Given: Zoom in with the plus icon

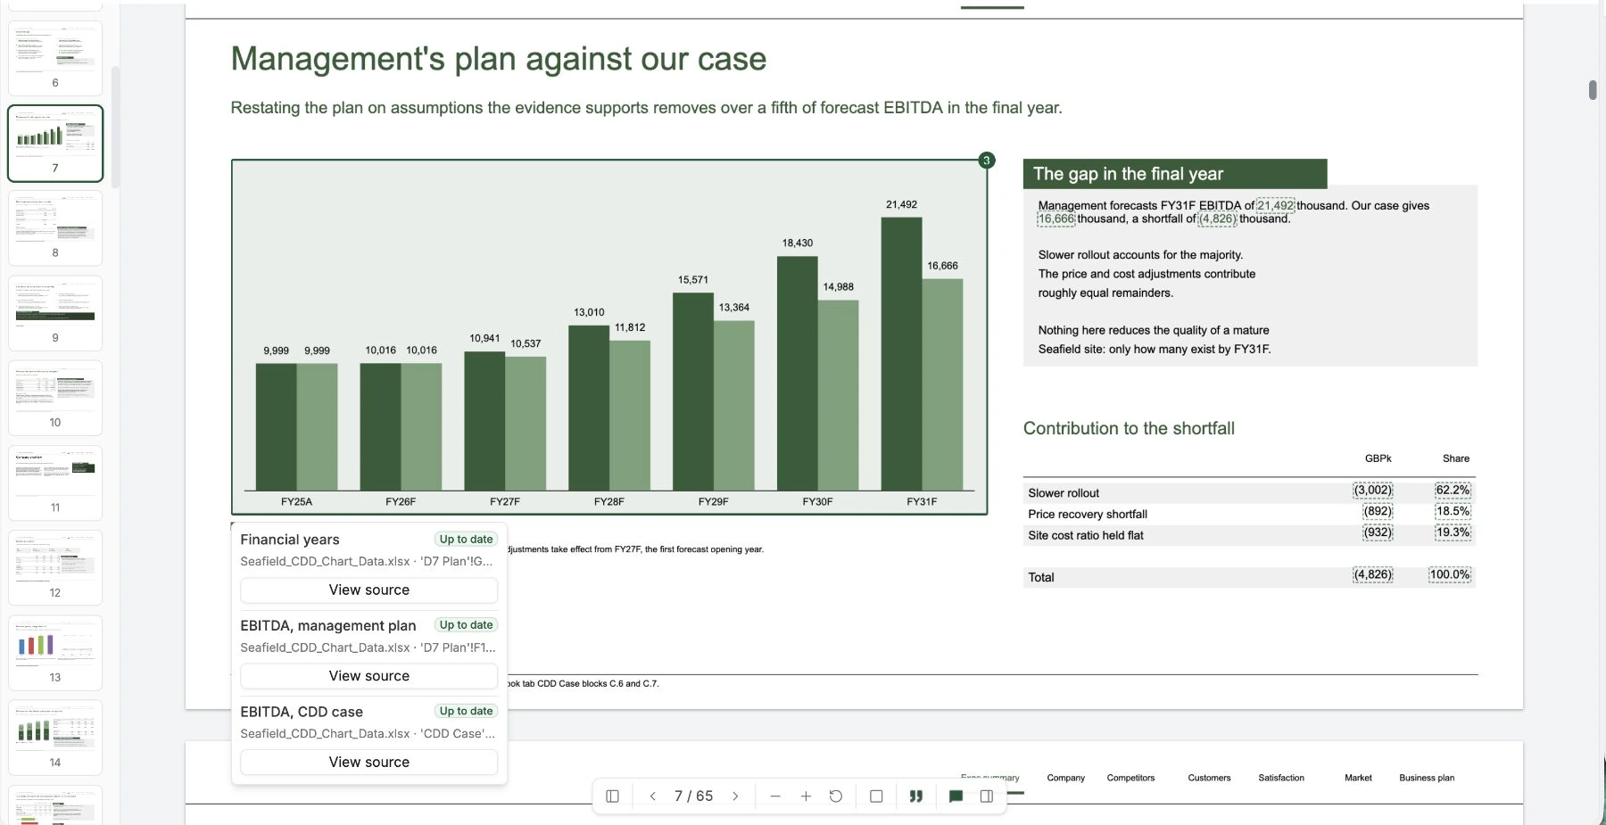Looking at the screenshot, I should point(806,796).
